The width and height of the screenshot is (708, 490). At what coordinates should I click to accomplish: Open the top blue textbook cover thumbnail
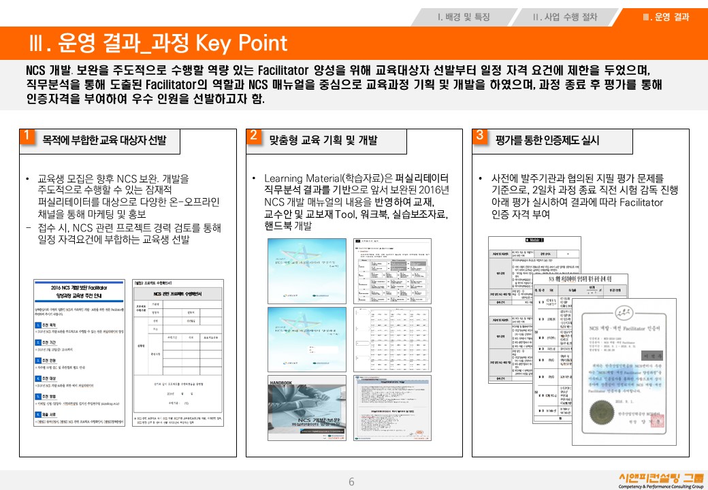coord(307,271)
